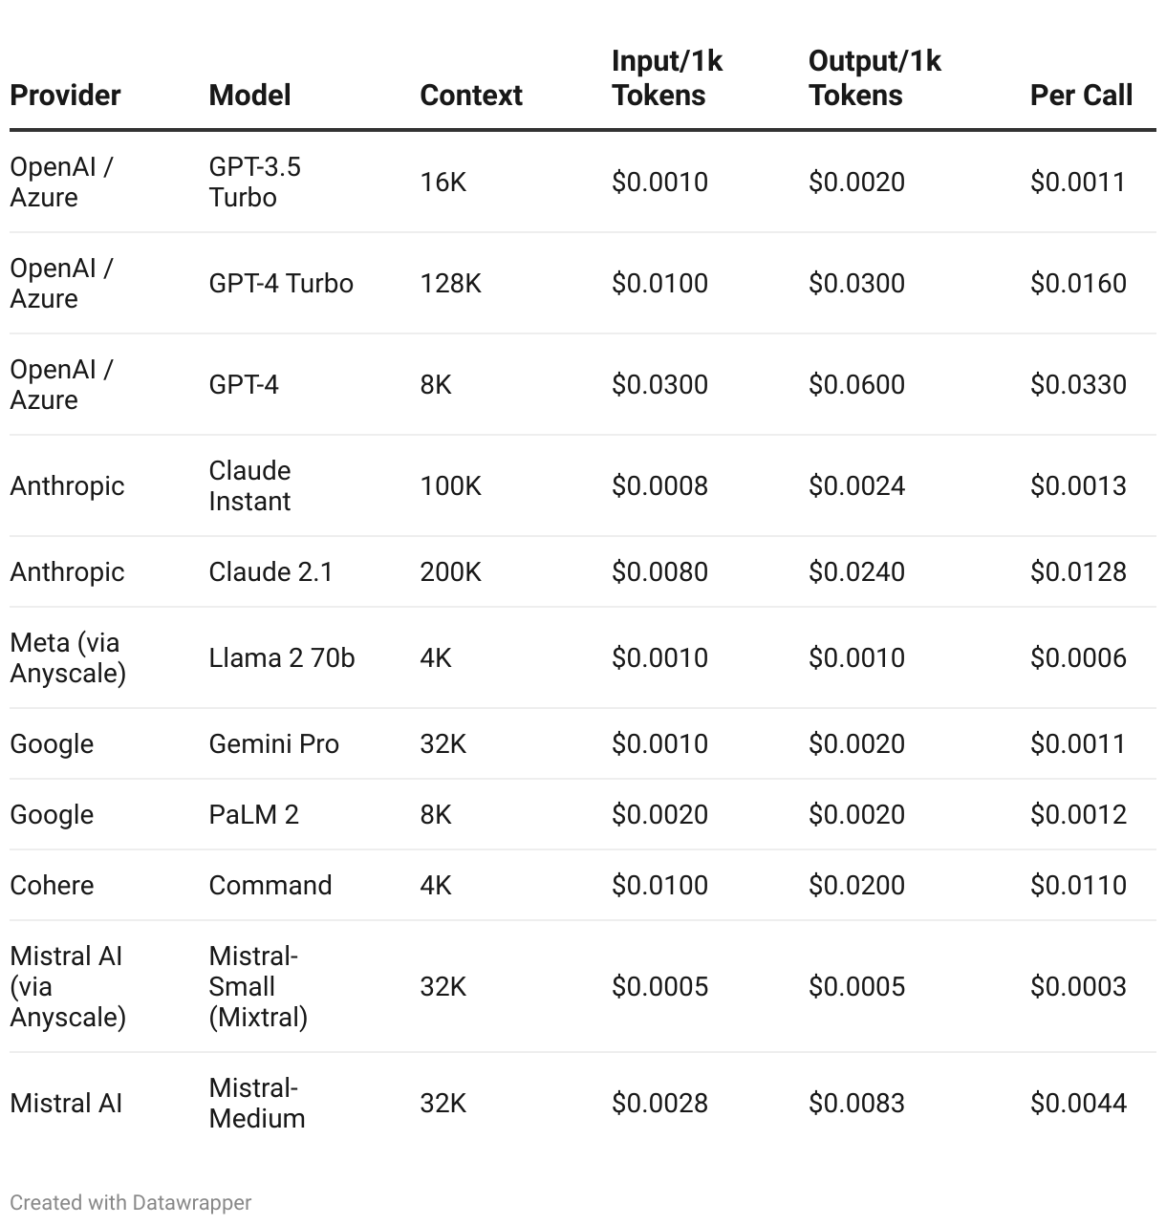Click the Mistral-Small (Mixtral) model cell
The height and width of the screenshot is (1225, 1166).
[x=258, y=986]
